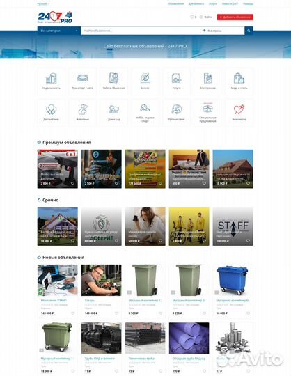The width and height of the screenshot is (291, 376).
Task: Choose the Мода и стиль shopping bags icon
Action: (x=239, y=78)
